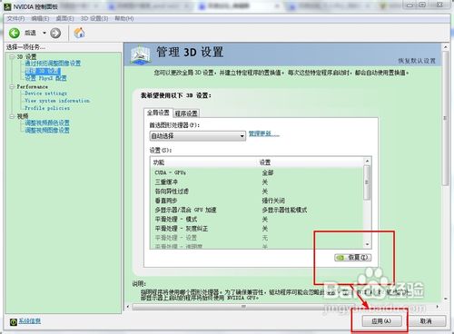Select the 垂直同步 feature row

pos(257,201)
